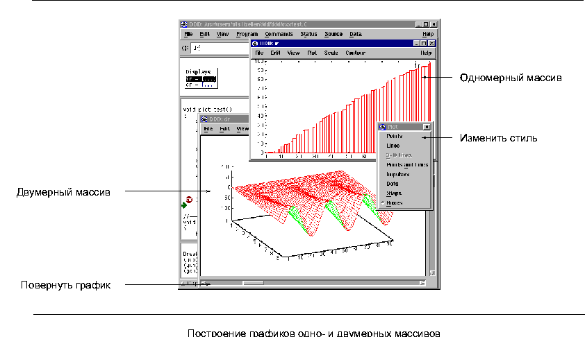Open the Program menu

tap(247, 34)
